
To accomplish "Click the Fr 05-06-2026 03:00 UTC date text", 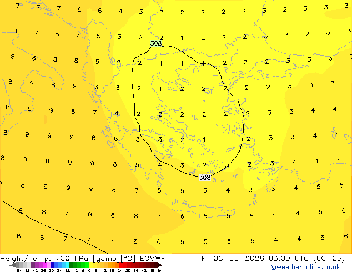I will click(x=255, y=258).
